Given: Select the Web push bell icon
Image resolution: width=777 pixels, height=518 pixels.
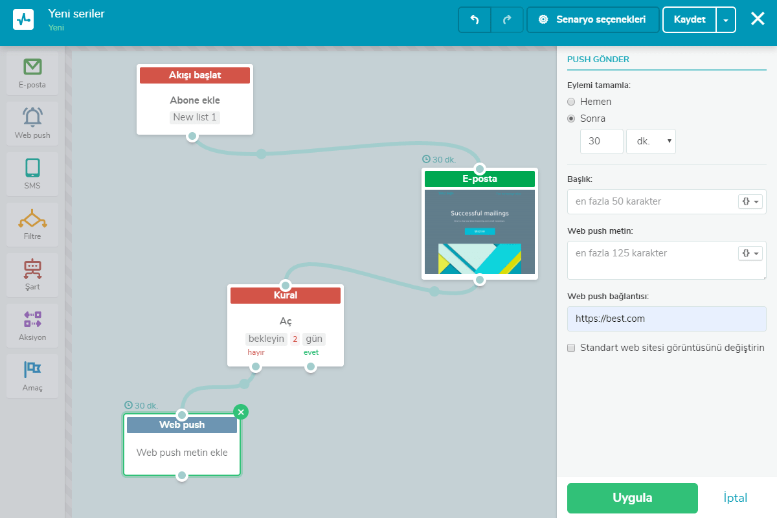Looking at the screenshot, I should click(x=32, y=117).
